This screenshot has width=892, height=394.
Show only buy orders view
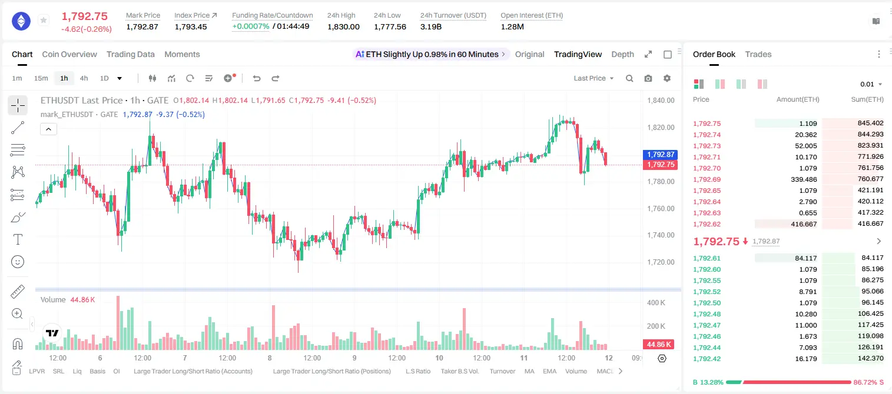pos(741,84)
